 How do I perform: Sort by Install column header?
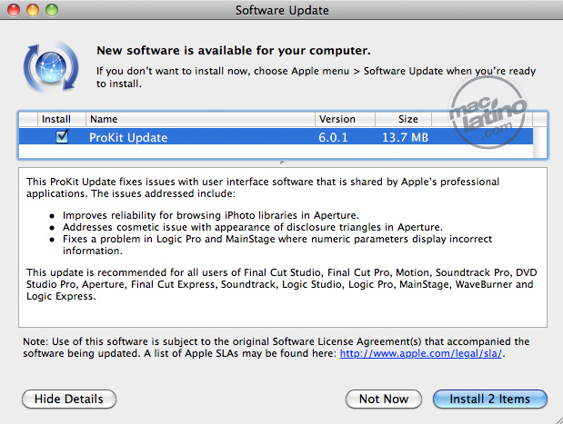click(x=56, y=119)
